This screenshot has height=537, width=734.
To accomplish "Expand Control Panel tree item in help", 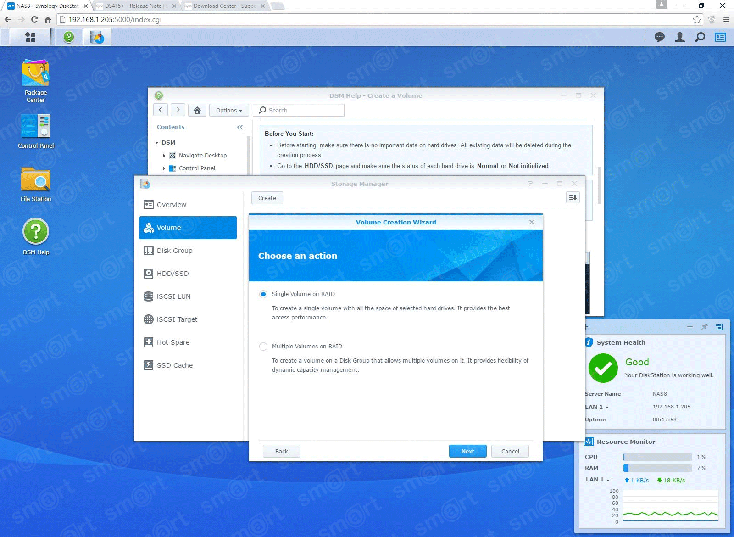I will pos(164,168).
